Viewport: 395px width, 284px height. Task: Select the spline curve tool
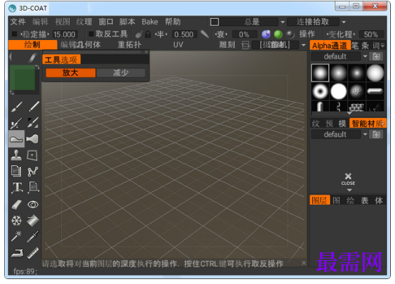(33, 171)
